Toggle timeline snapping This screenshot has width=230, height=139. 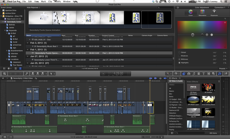[165, 78]
